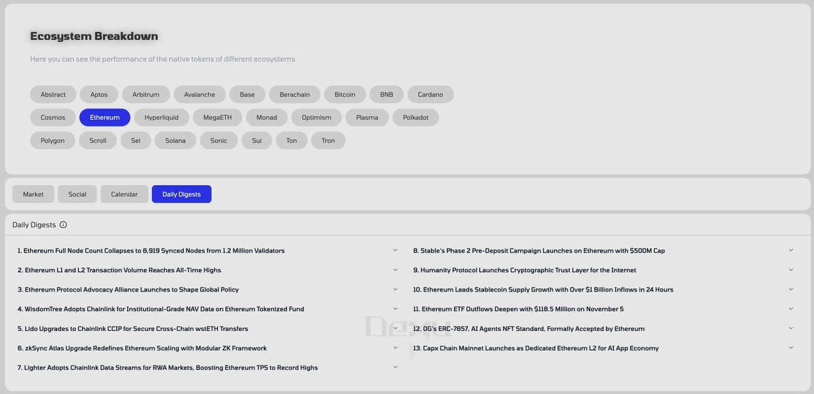Choose Berachain ecosystem
The image size is (814, 394).
[x=295, y=94]
